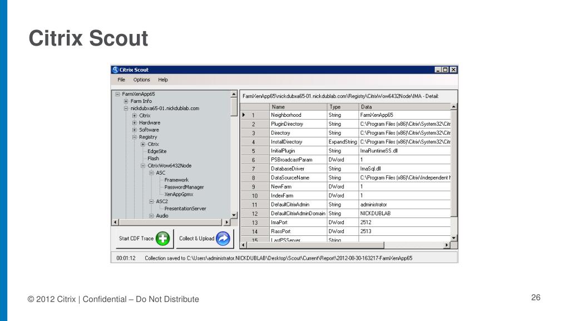Expand the Farm Info node
The image size is (569, 321).
(126, 101)
